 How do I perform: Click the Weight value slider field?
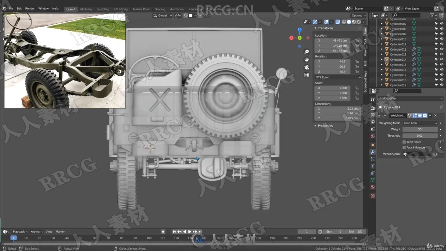point(420,129)
